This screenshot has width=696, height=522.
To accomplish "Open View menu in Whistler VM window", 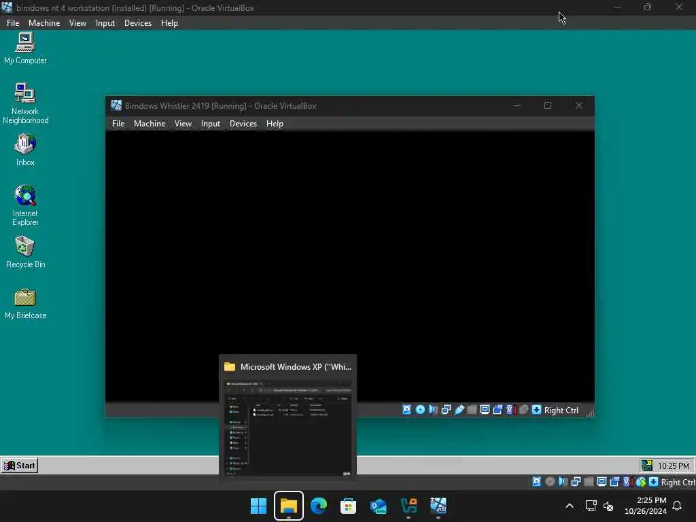I will coord(183,124).
